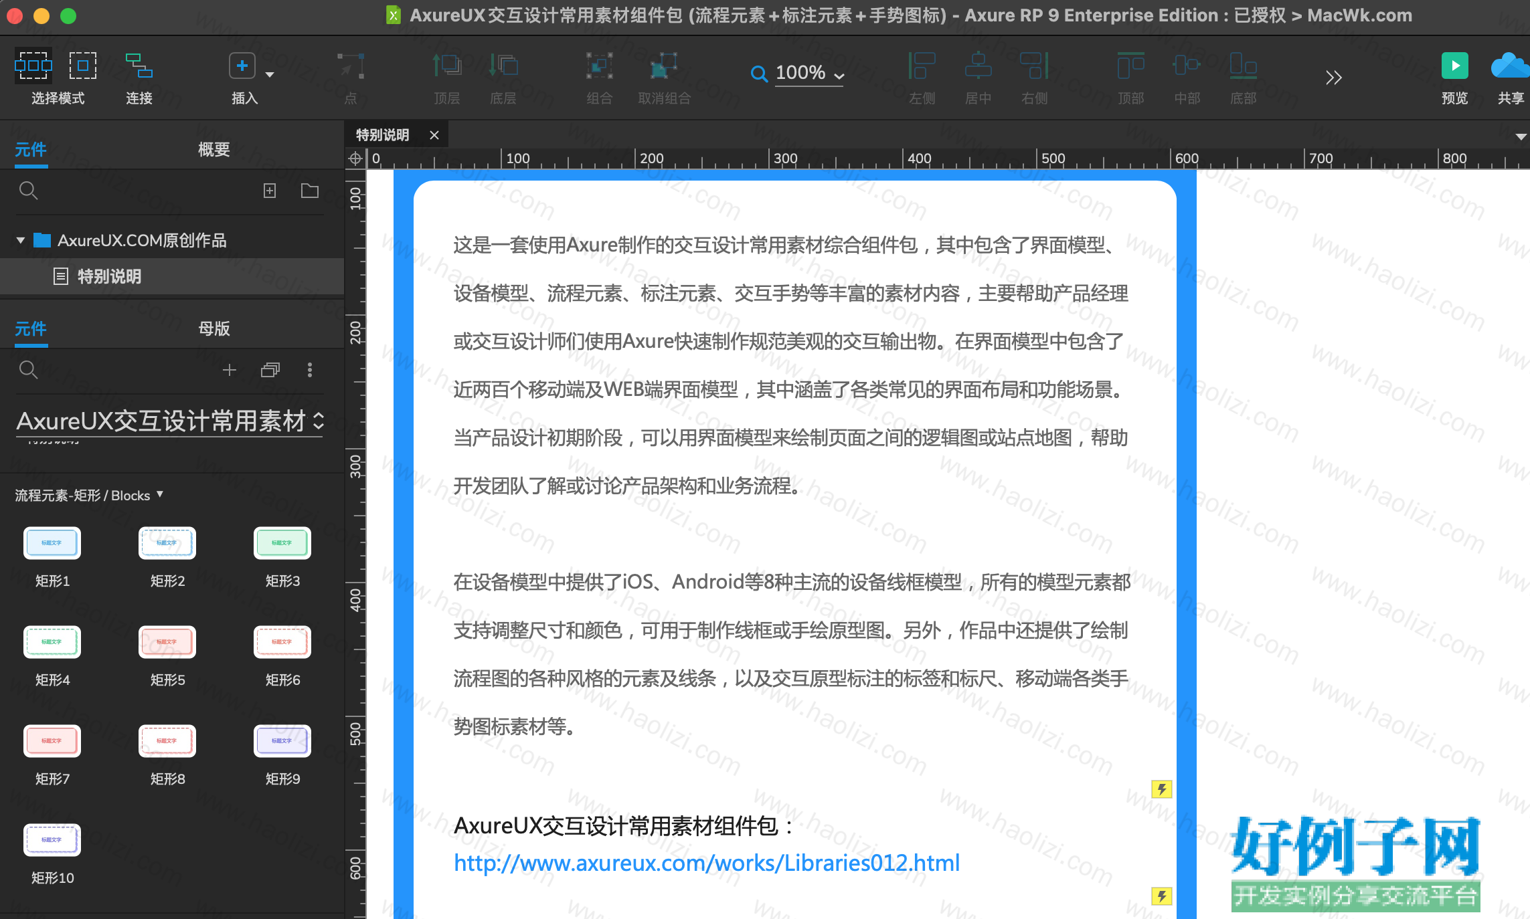Collapse the 流程元素-矩形 / Blocks section

160,494
